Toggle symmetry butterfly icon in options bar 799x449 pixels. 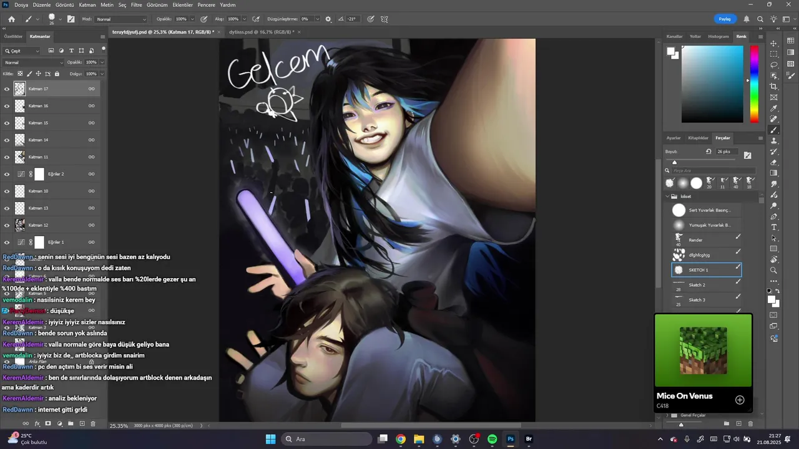point(384,19)
